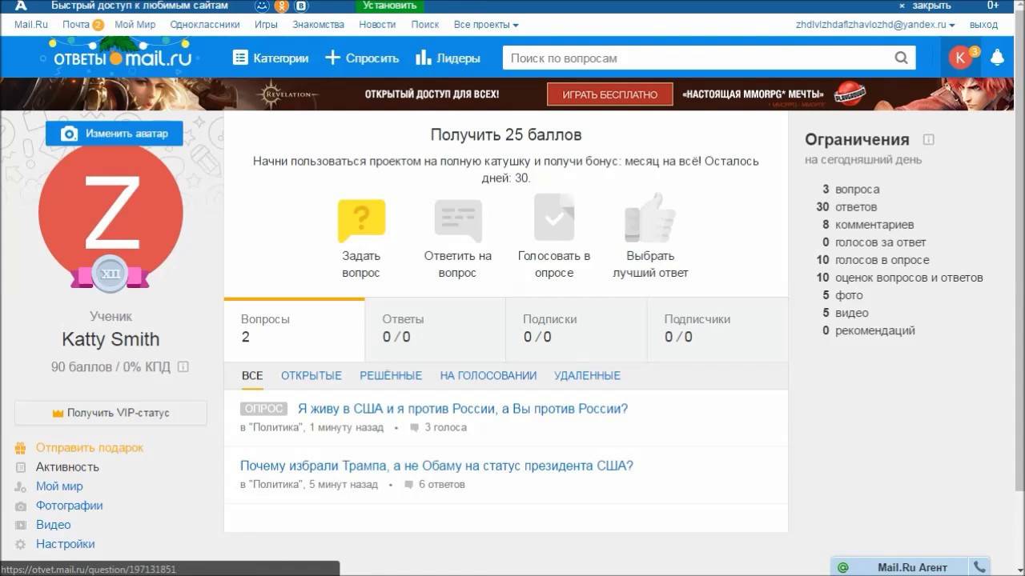Click the info icon beside Ограничения

(928, 139)
